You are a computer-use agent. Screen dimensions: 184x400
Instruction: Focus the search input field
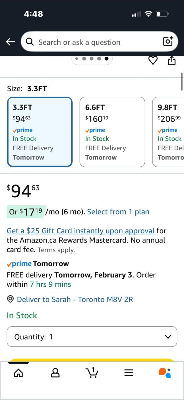click(x=94, y=42)
